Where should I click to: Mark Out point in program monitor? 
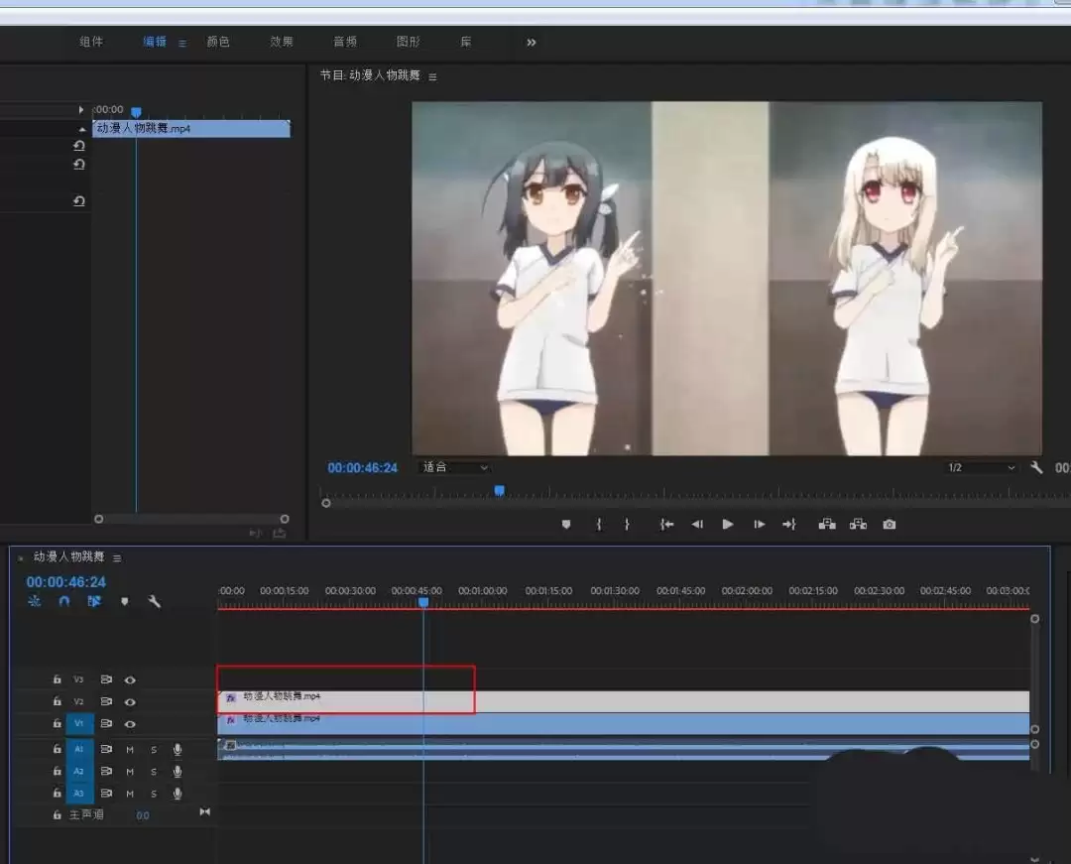pyautogui.click(x=627, y=525)
